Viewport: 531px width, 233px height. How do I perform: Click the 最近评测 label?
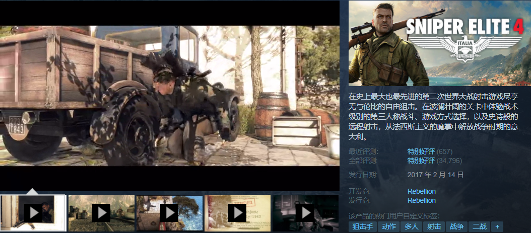(363, 151)
